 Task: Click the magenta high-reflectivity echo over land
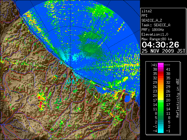41,104
